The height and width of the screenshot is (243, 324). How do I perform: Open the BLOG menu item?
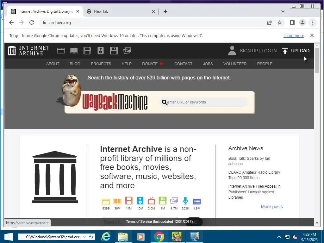point(75,64)
